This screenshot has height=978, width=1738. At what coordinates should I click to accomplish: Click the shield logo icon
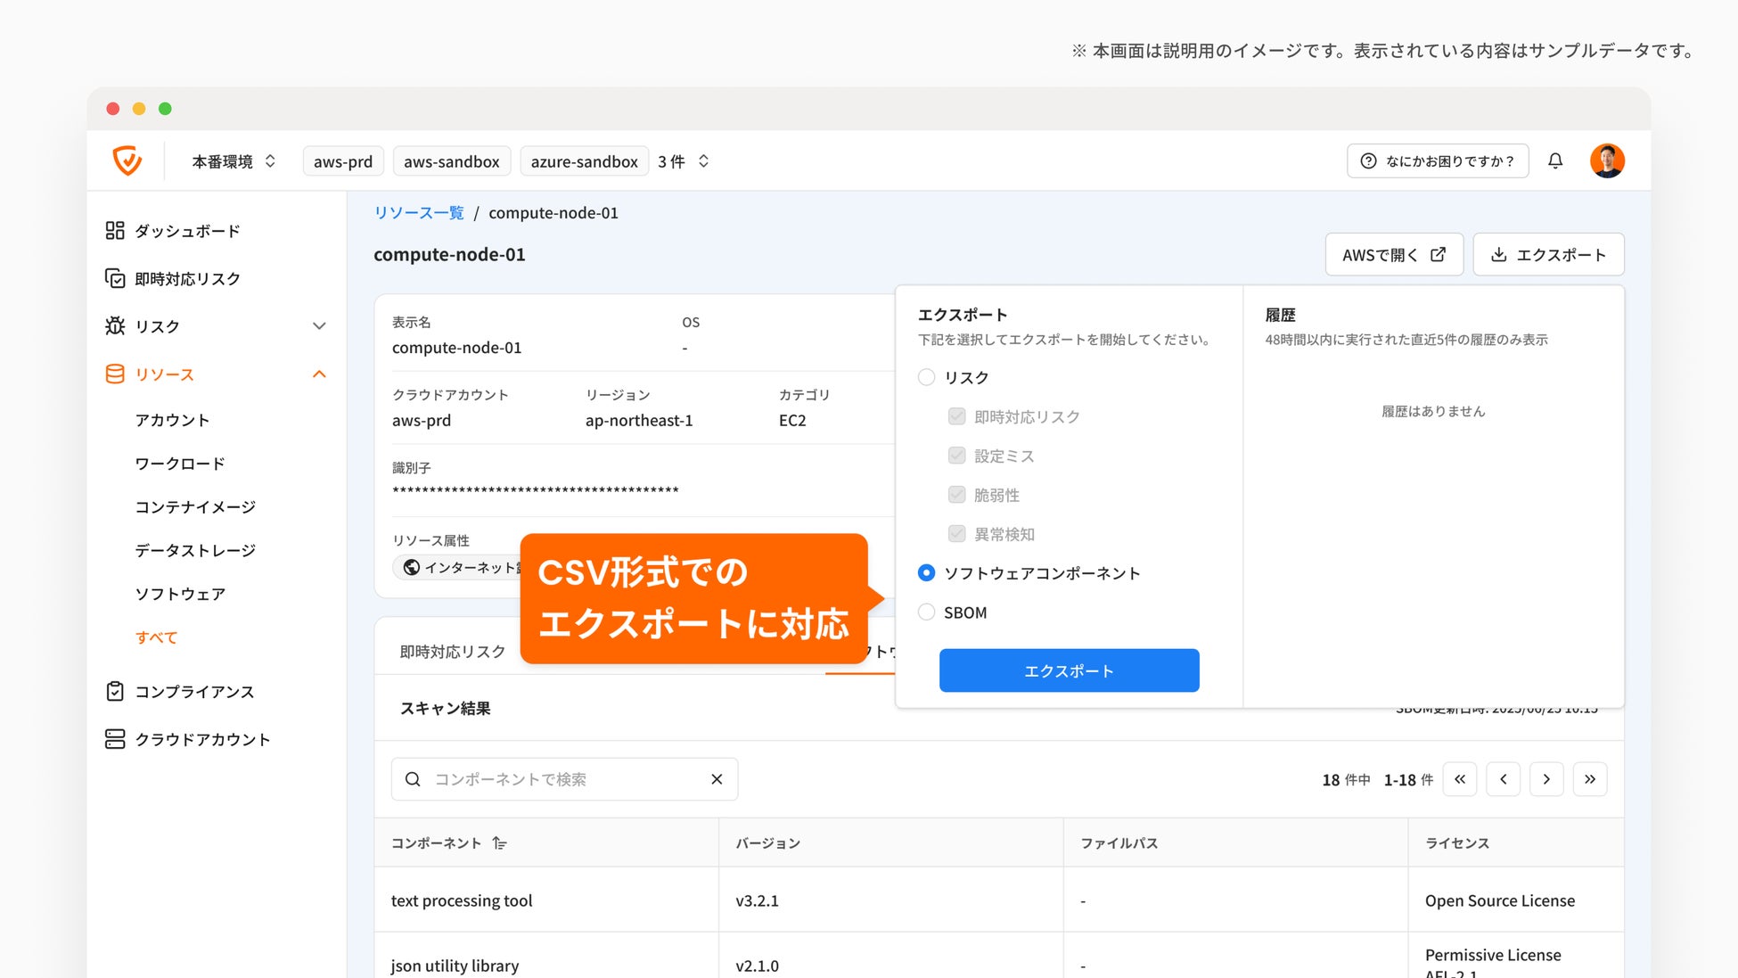(127, 160)
